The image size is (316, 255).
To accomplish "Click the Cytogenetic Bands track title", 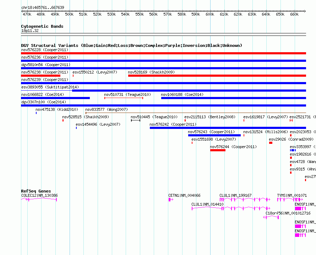I will (42, 26).
